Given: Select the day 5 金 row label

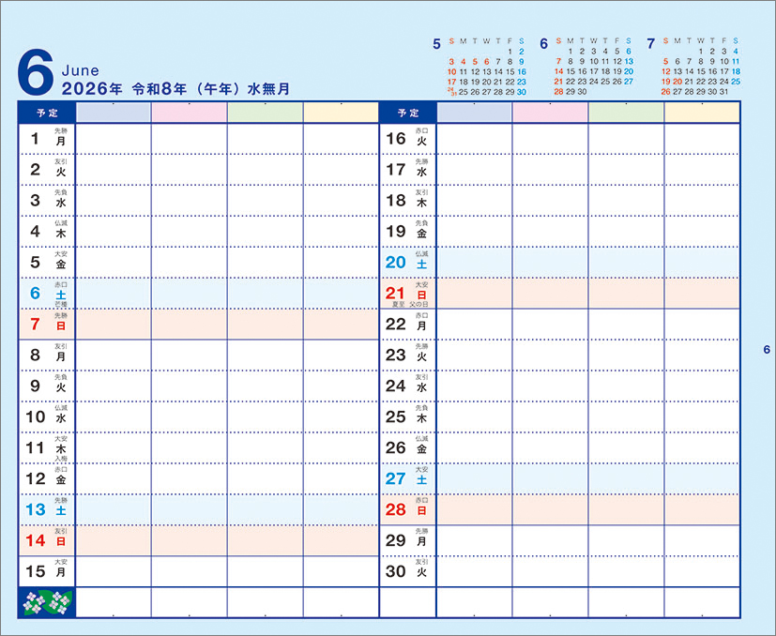Looking at the screenshot, I should tap(47, 262).
